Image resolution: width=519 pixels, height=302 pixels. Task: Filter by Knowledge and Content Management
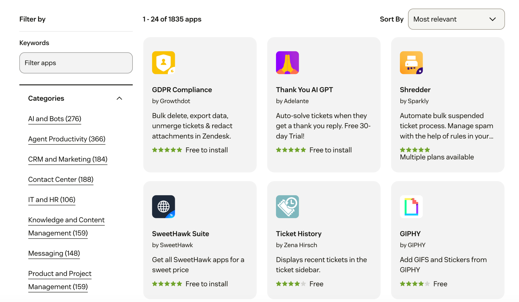coord(66,227)
